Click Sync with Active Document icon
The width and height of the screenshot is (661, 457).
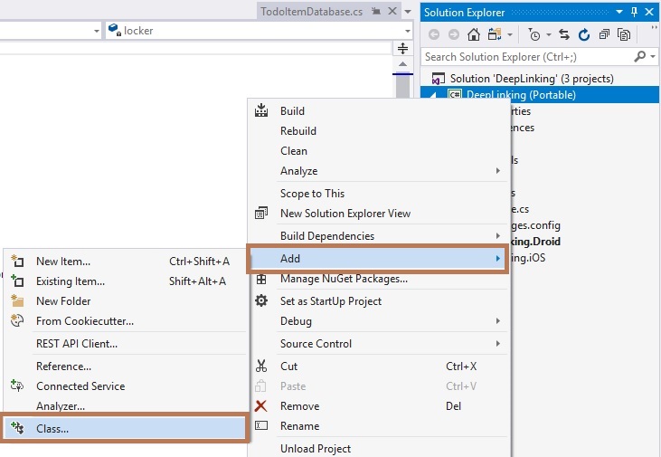(564, 34)
